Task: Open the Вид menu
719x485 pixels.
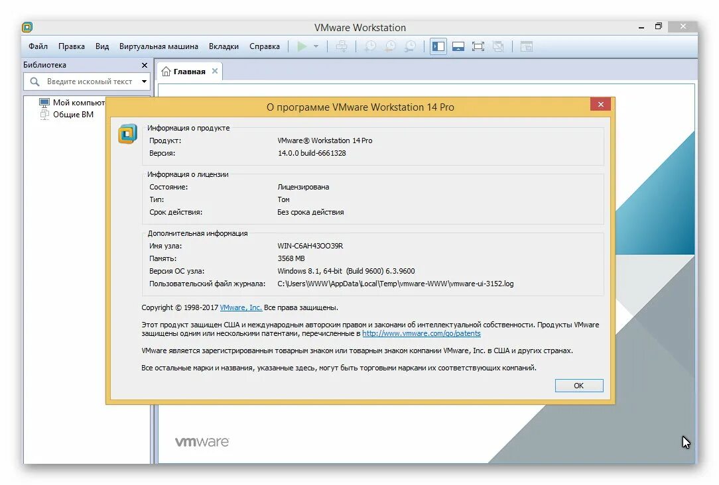Action: click(x=102, y=46)
